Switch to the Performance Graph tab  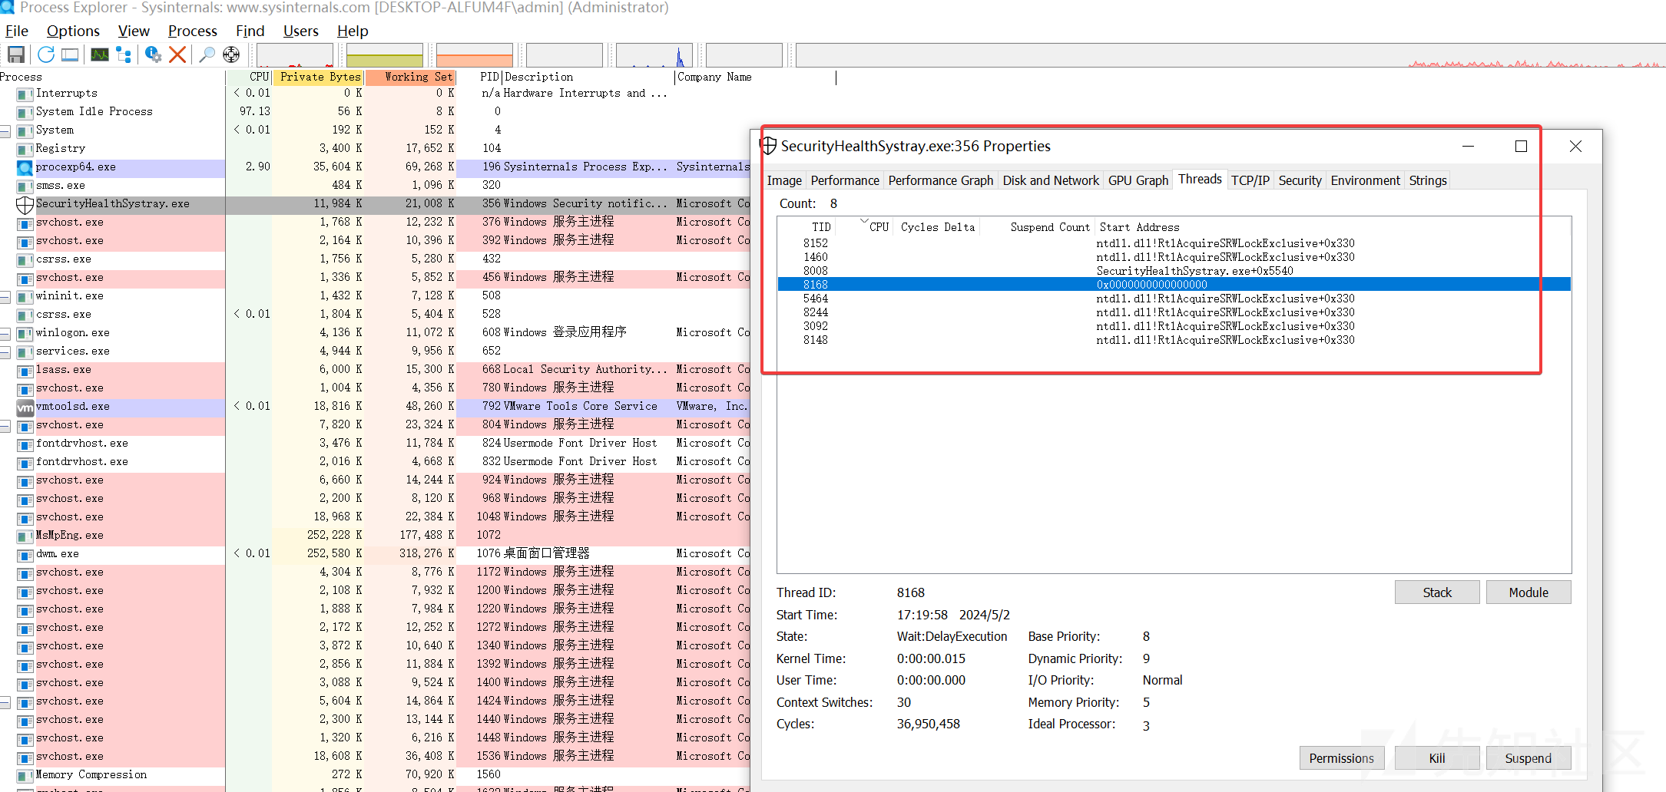(941, 180)
